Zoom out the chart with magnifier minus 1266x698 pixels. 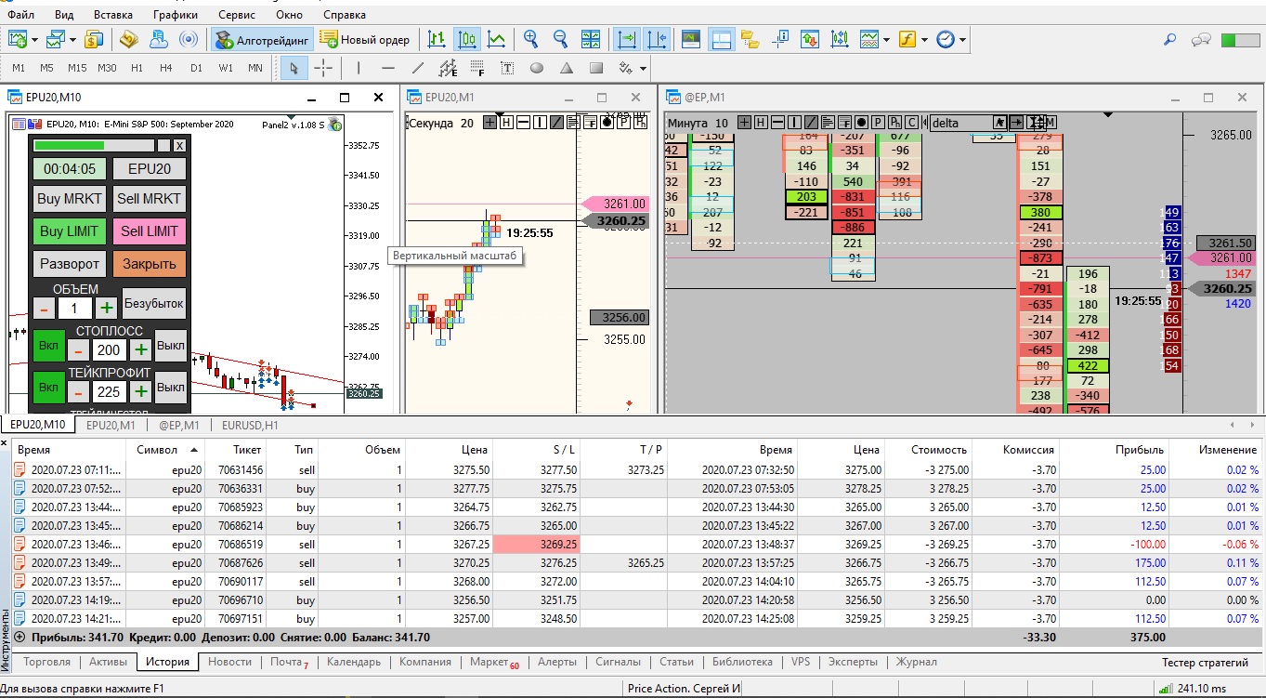point(561,39)
